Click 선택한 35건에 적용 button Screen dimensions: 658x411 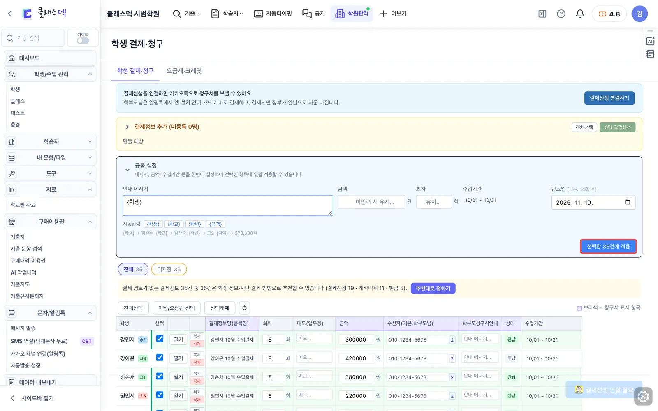pyautogui.click(x=608, y=246)
